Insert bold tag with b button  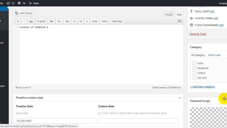click(18, 21)
